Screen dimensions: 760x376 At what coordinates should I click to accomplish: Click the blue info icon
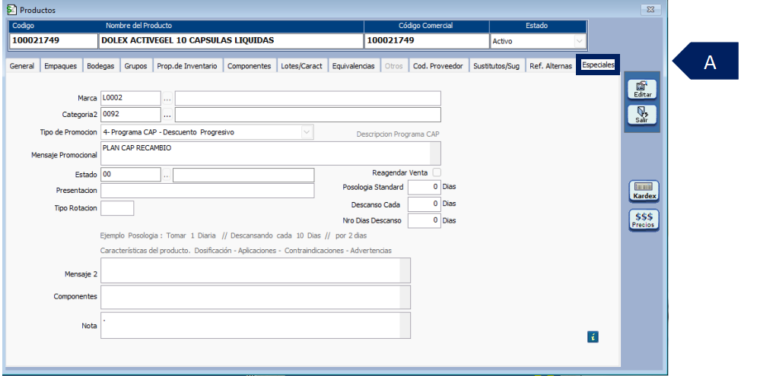pyautogui.click(x=593, y=337)
